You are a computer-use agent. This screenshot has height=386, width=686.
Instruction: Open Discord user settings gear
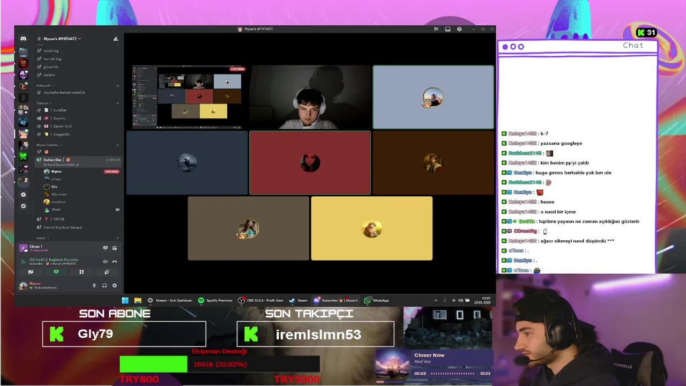pos(114,286)
